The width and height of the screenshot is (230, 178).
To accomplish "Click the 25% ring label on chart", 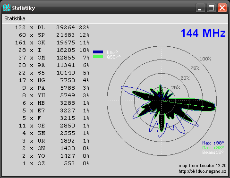I will coord(176,87).
